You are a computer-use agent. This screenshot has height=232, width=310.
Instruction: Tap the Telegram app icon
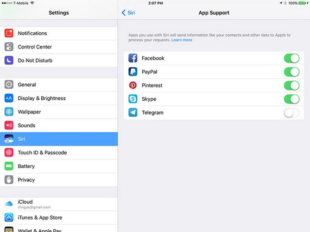[133, 113]
